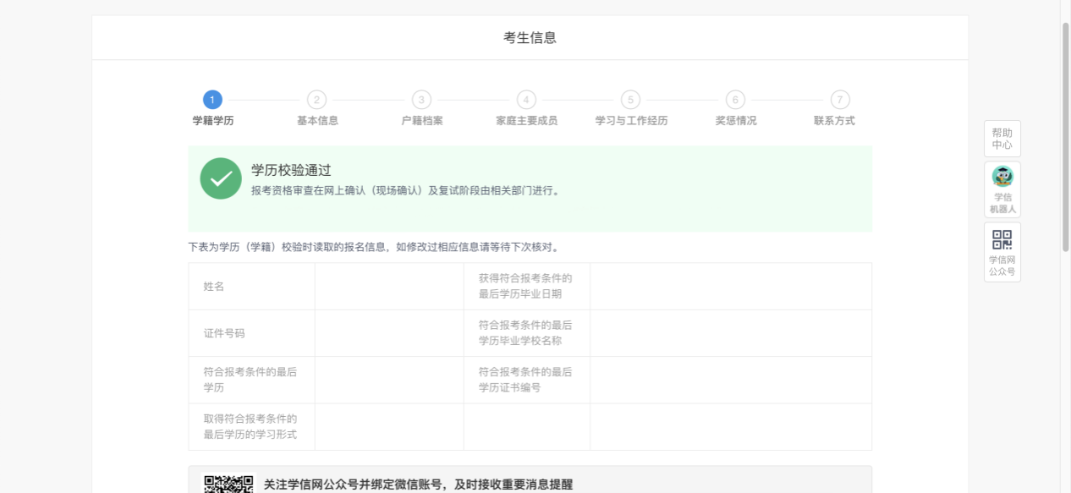
Task: Click the green checkmark verification icon
Action: coord(221,178)
